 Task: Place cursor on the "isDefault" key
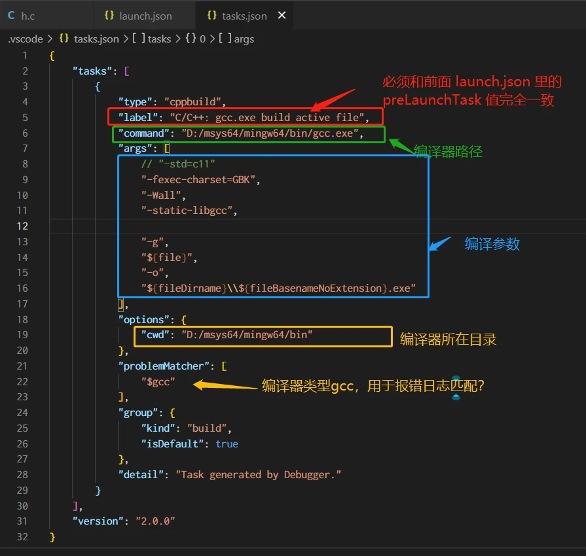click(x=172, y=443)
